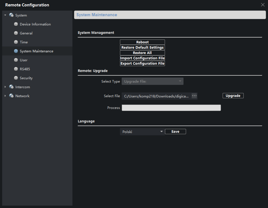Click the gear icon next to General
The image size is (268, 208).
[x=16, y=33]
